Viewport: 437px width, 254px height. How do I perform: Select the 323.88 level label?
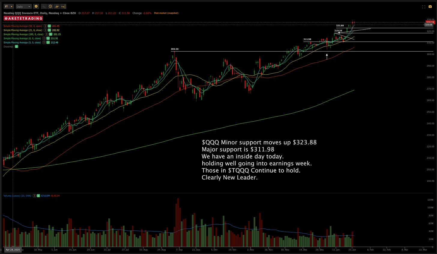(x=340, y=26)
